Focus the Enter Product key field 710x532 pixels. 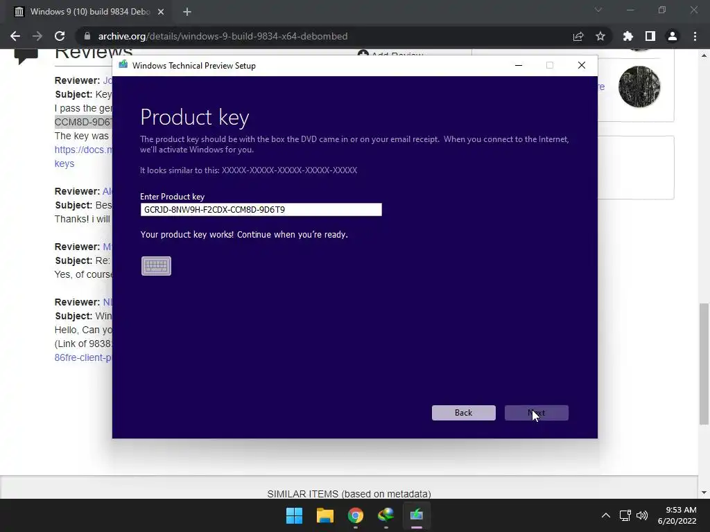coord(261,209)
